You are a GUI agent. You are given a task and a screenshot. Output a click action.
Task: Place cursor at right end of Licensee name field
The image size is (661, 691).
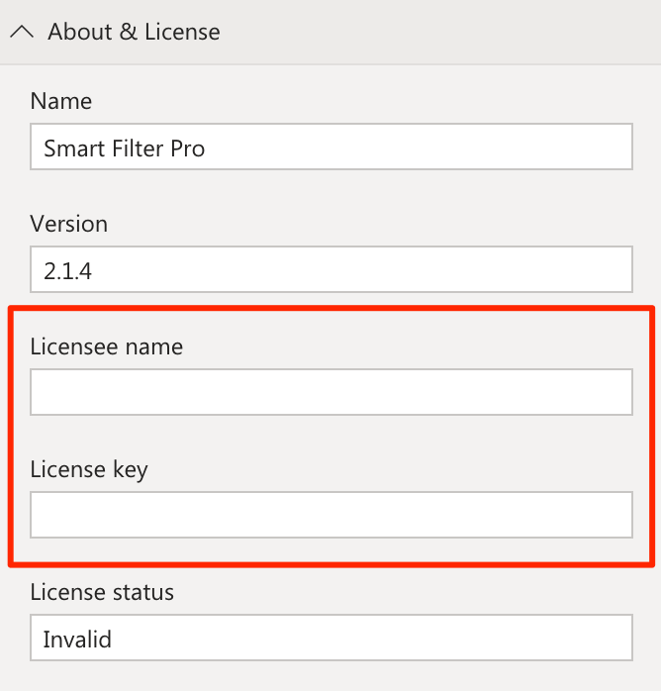[616, 392]
